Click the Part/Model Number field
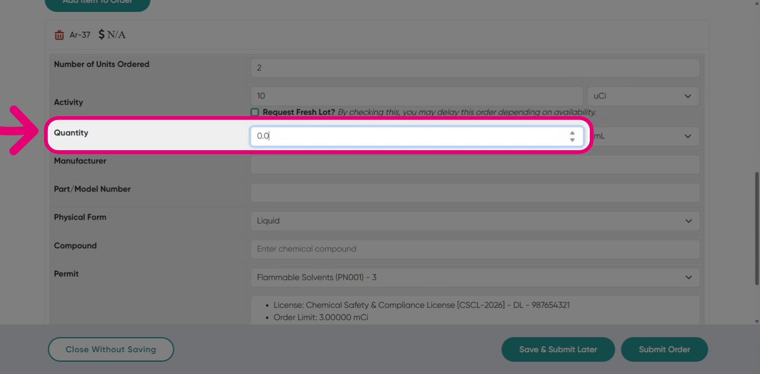The image size is (760, 374). click(x=475, y=193)
